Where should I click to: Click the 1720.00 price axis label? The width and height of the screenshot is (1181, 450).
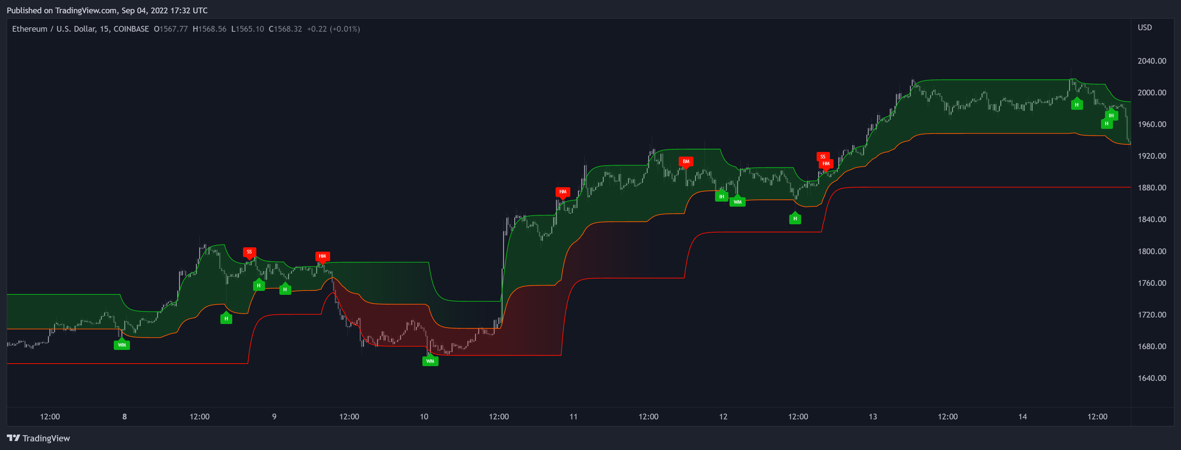pos(1152,314)
